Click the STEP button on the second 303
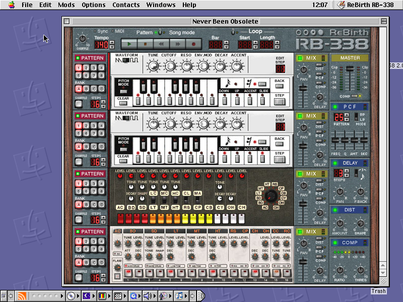The image size is (403, 302). pos(280,160)
